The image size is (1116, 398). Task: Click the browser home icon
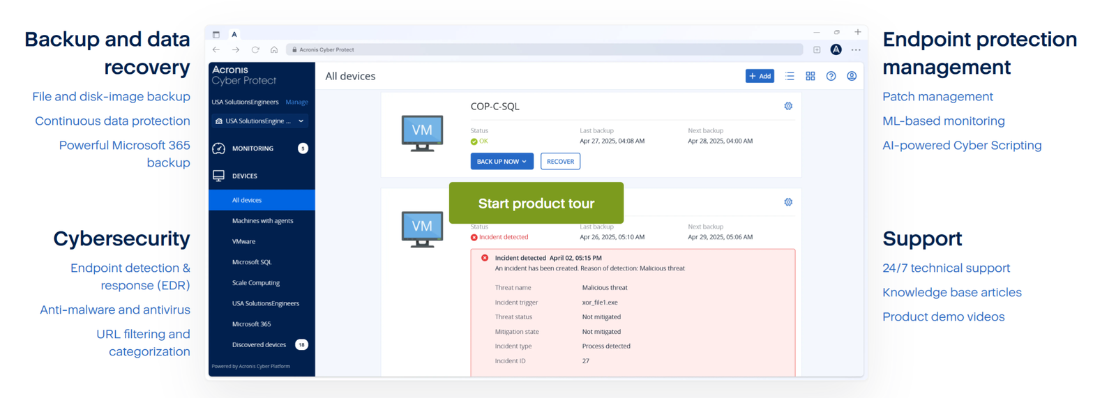[x=274, y=49]
